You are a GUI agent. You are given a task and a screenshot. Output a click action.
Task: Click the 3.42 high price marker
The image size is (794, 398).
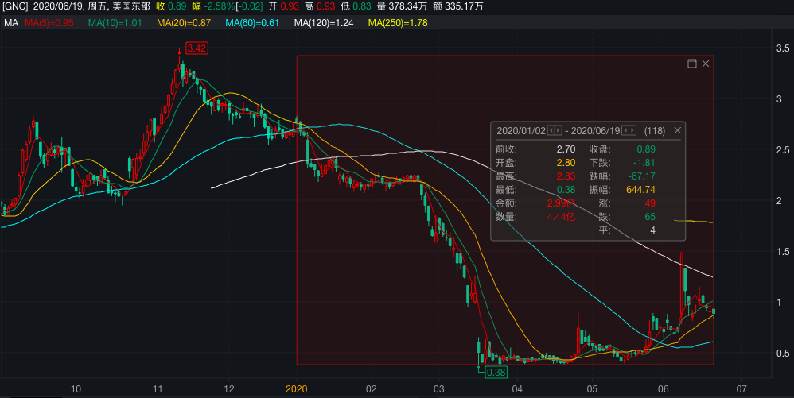click(x=196, y=48)
